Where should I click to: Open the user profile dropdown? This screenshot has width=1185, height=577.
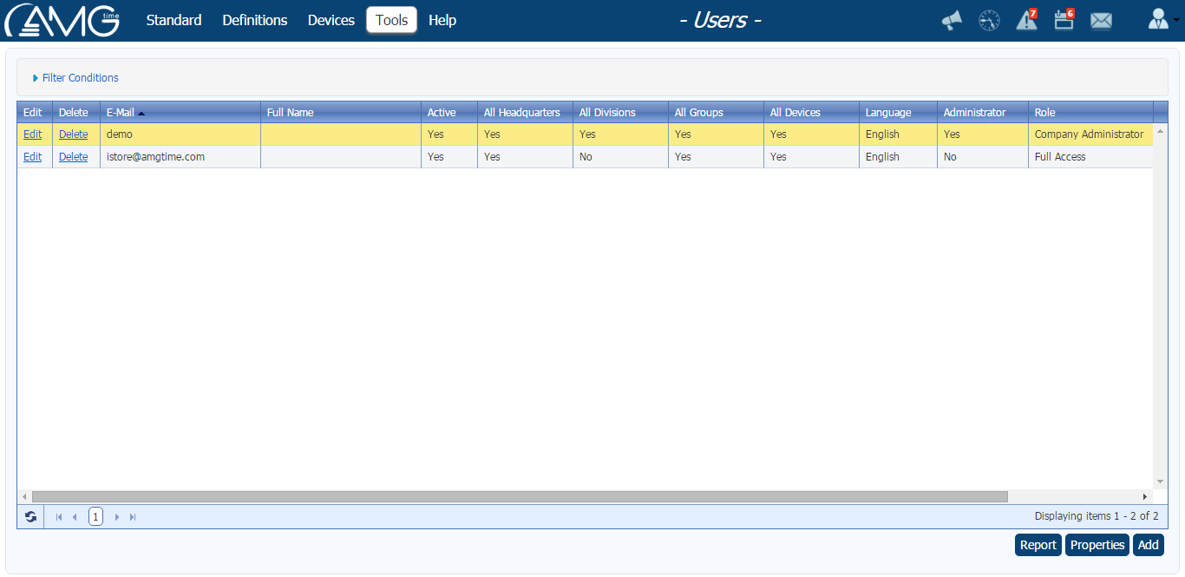click(x=1161, y=21)
